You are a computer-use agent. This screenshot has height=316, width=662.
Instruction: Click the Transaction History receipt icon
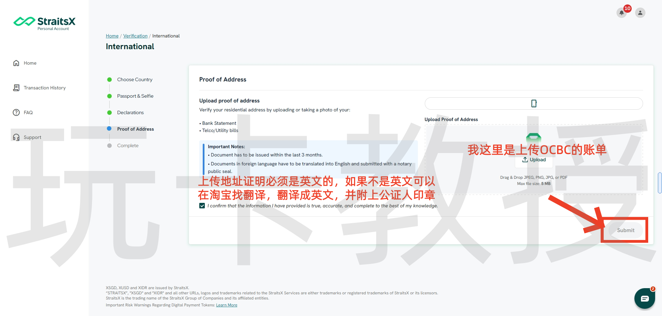16,88
